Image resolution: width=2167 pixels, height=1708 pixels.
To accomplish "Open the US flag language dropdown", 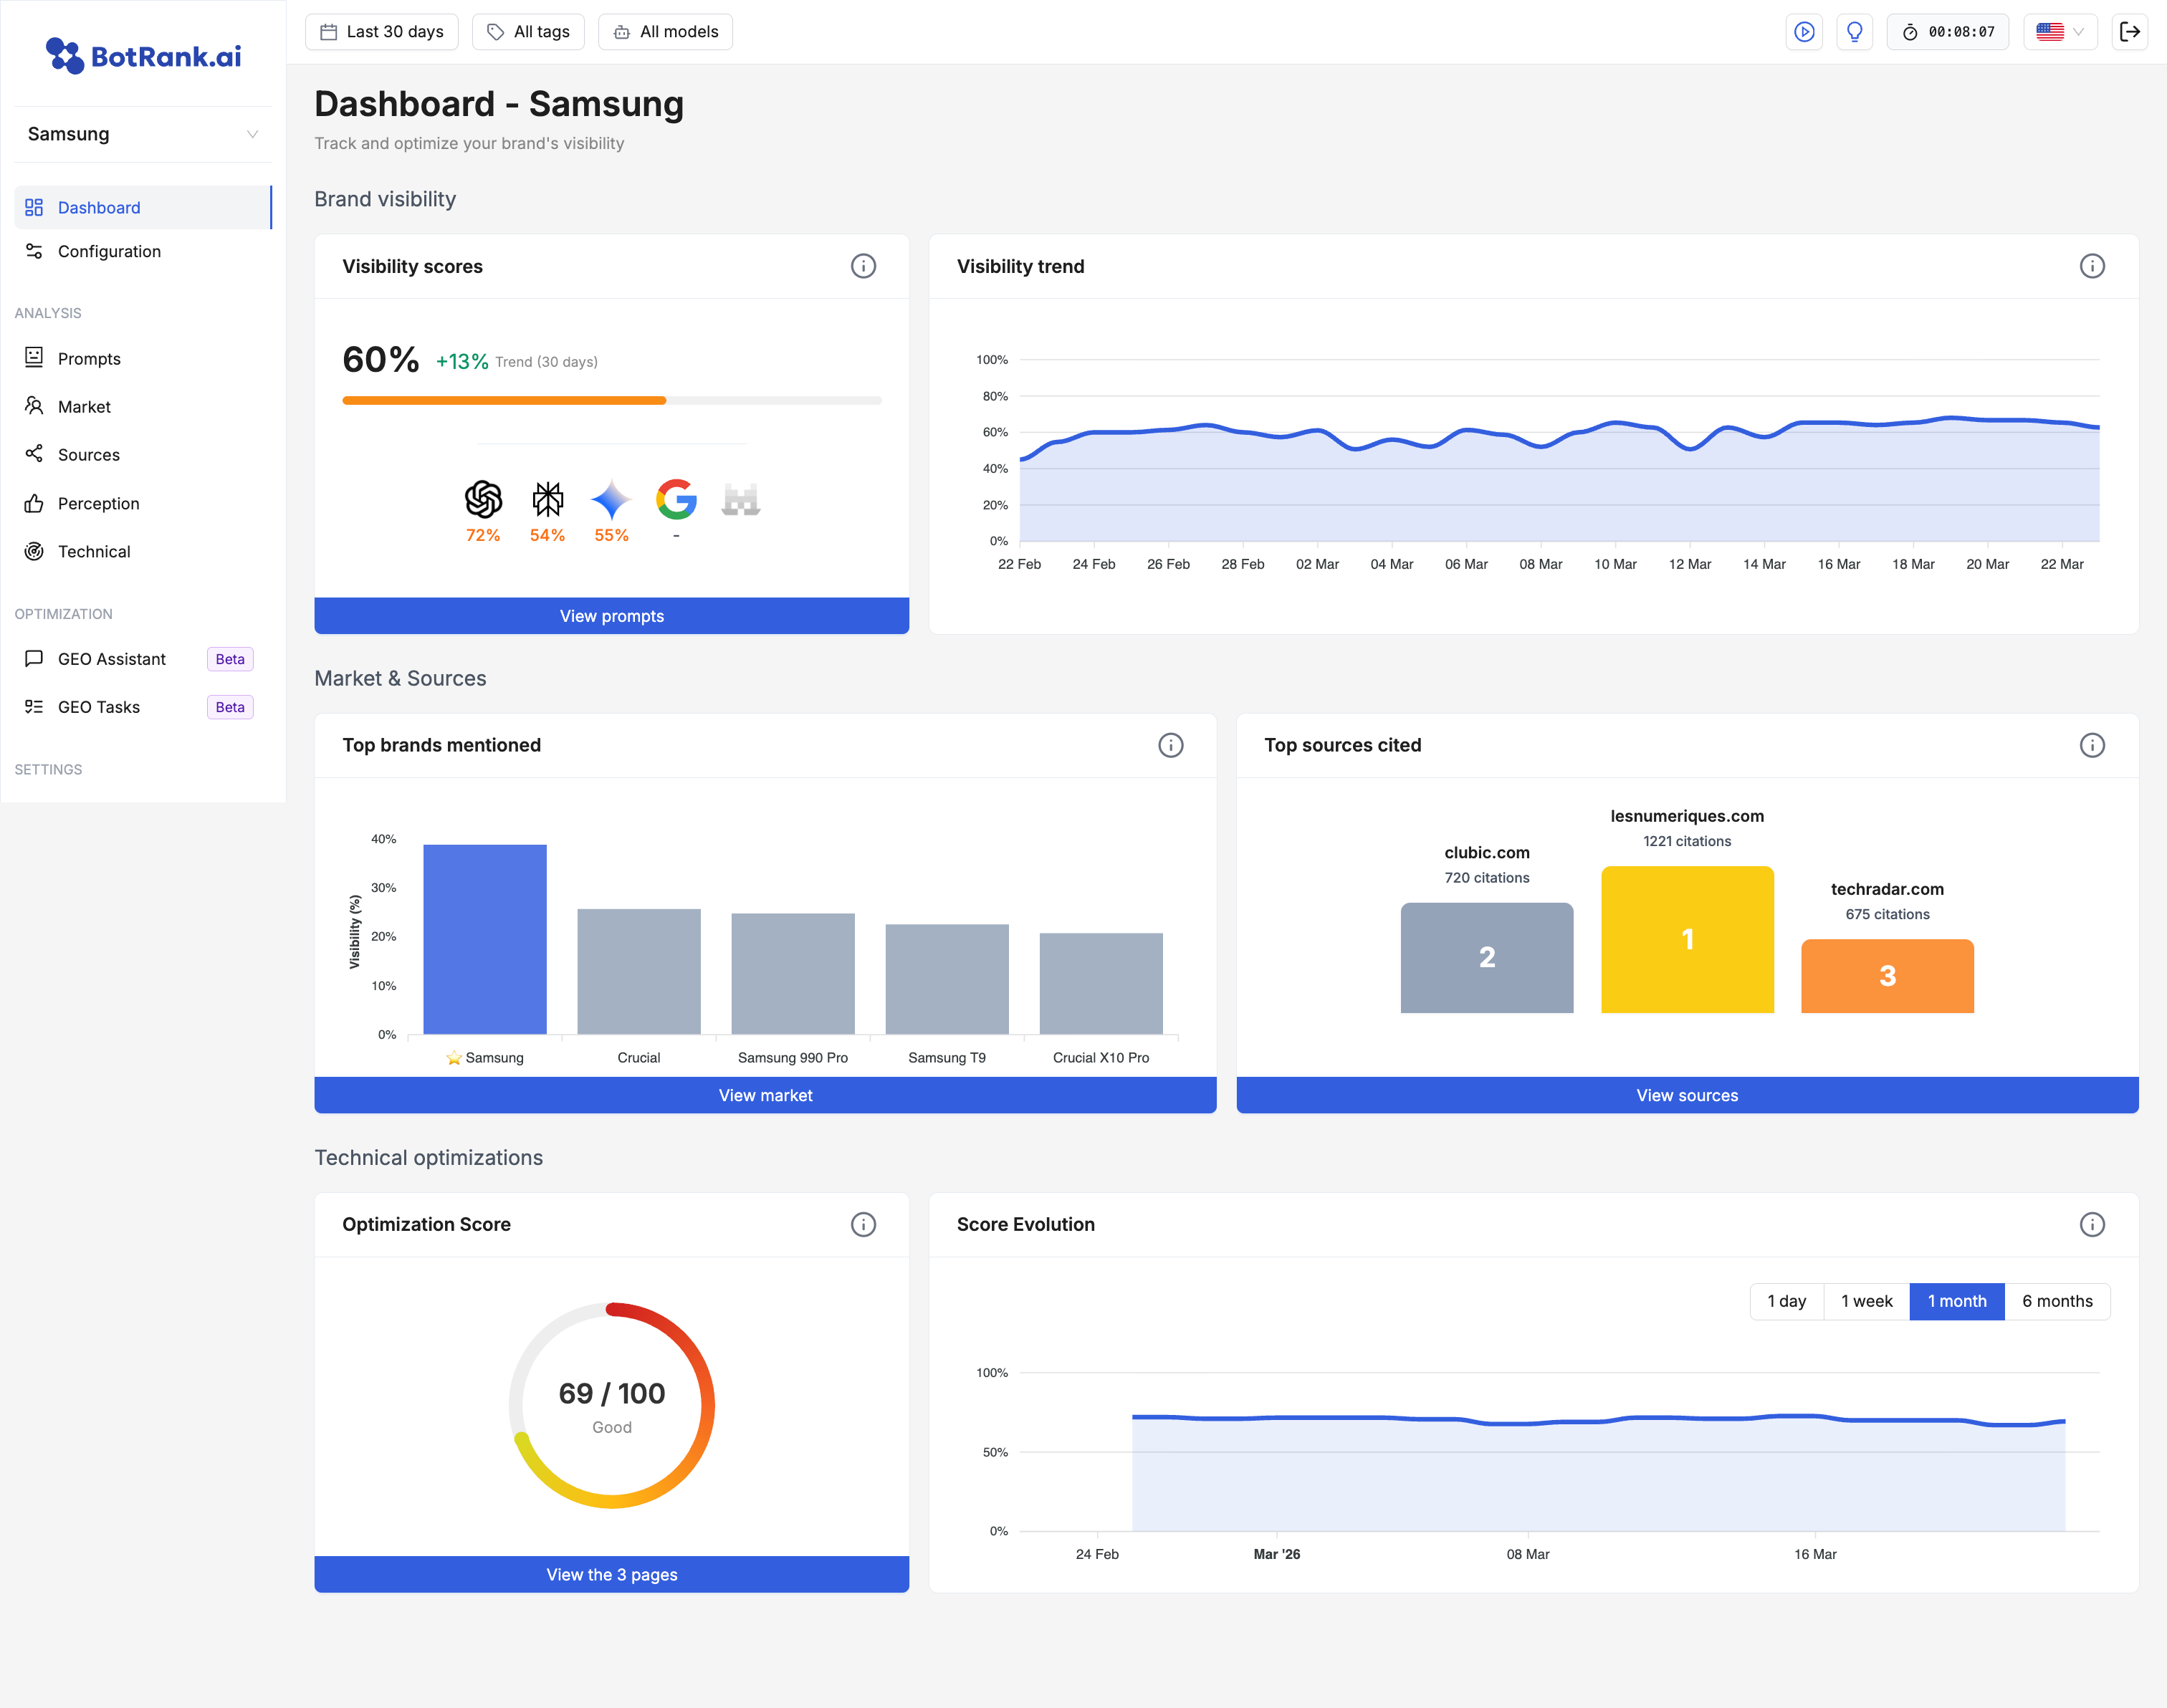I will click(2059, 32).
